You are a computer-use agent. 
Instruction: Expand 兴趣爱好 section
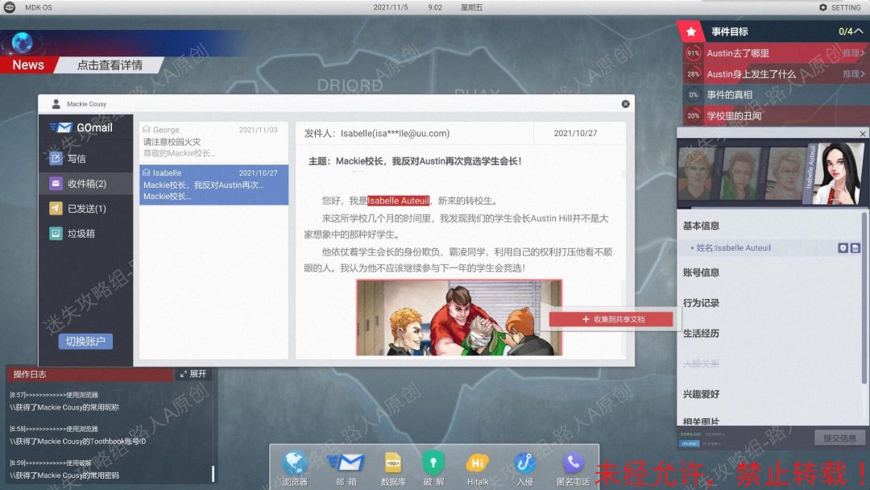point(701,394)
